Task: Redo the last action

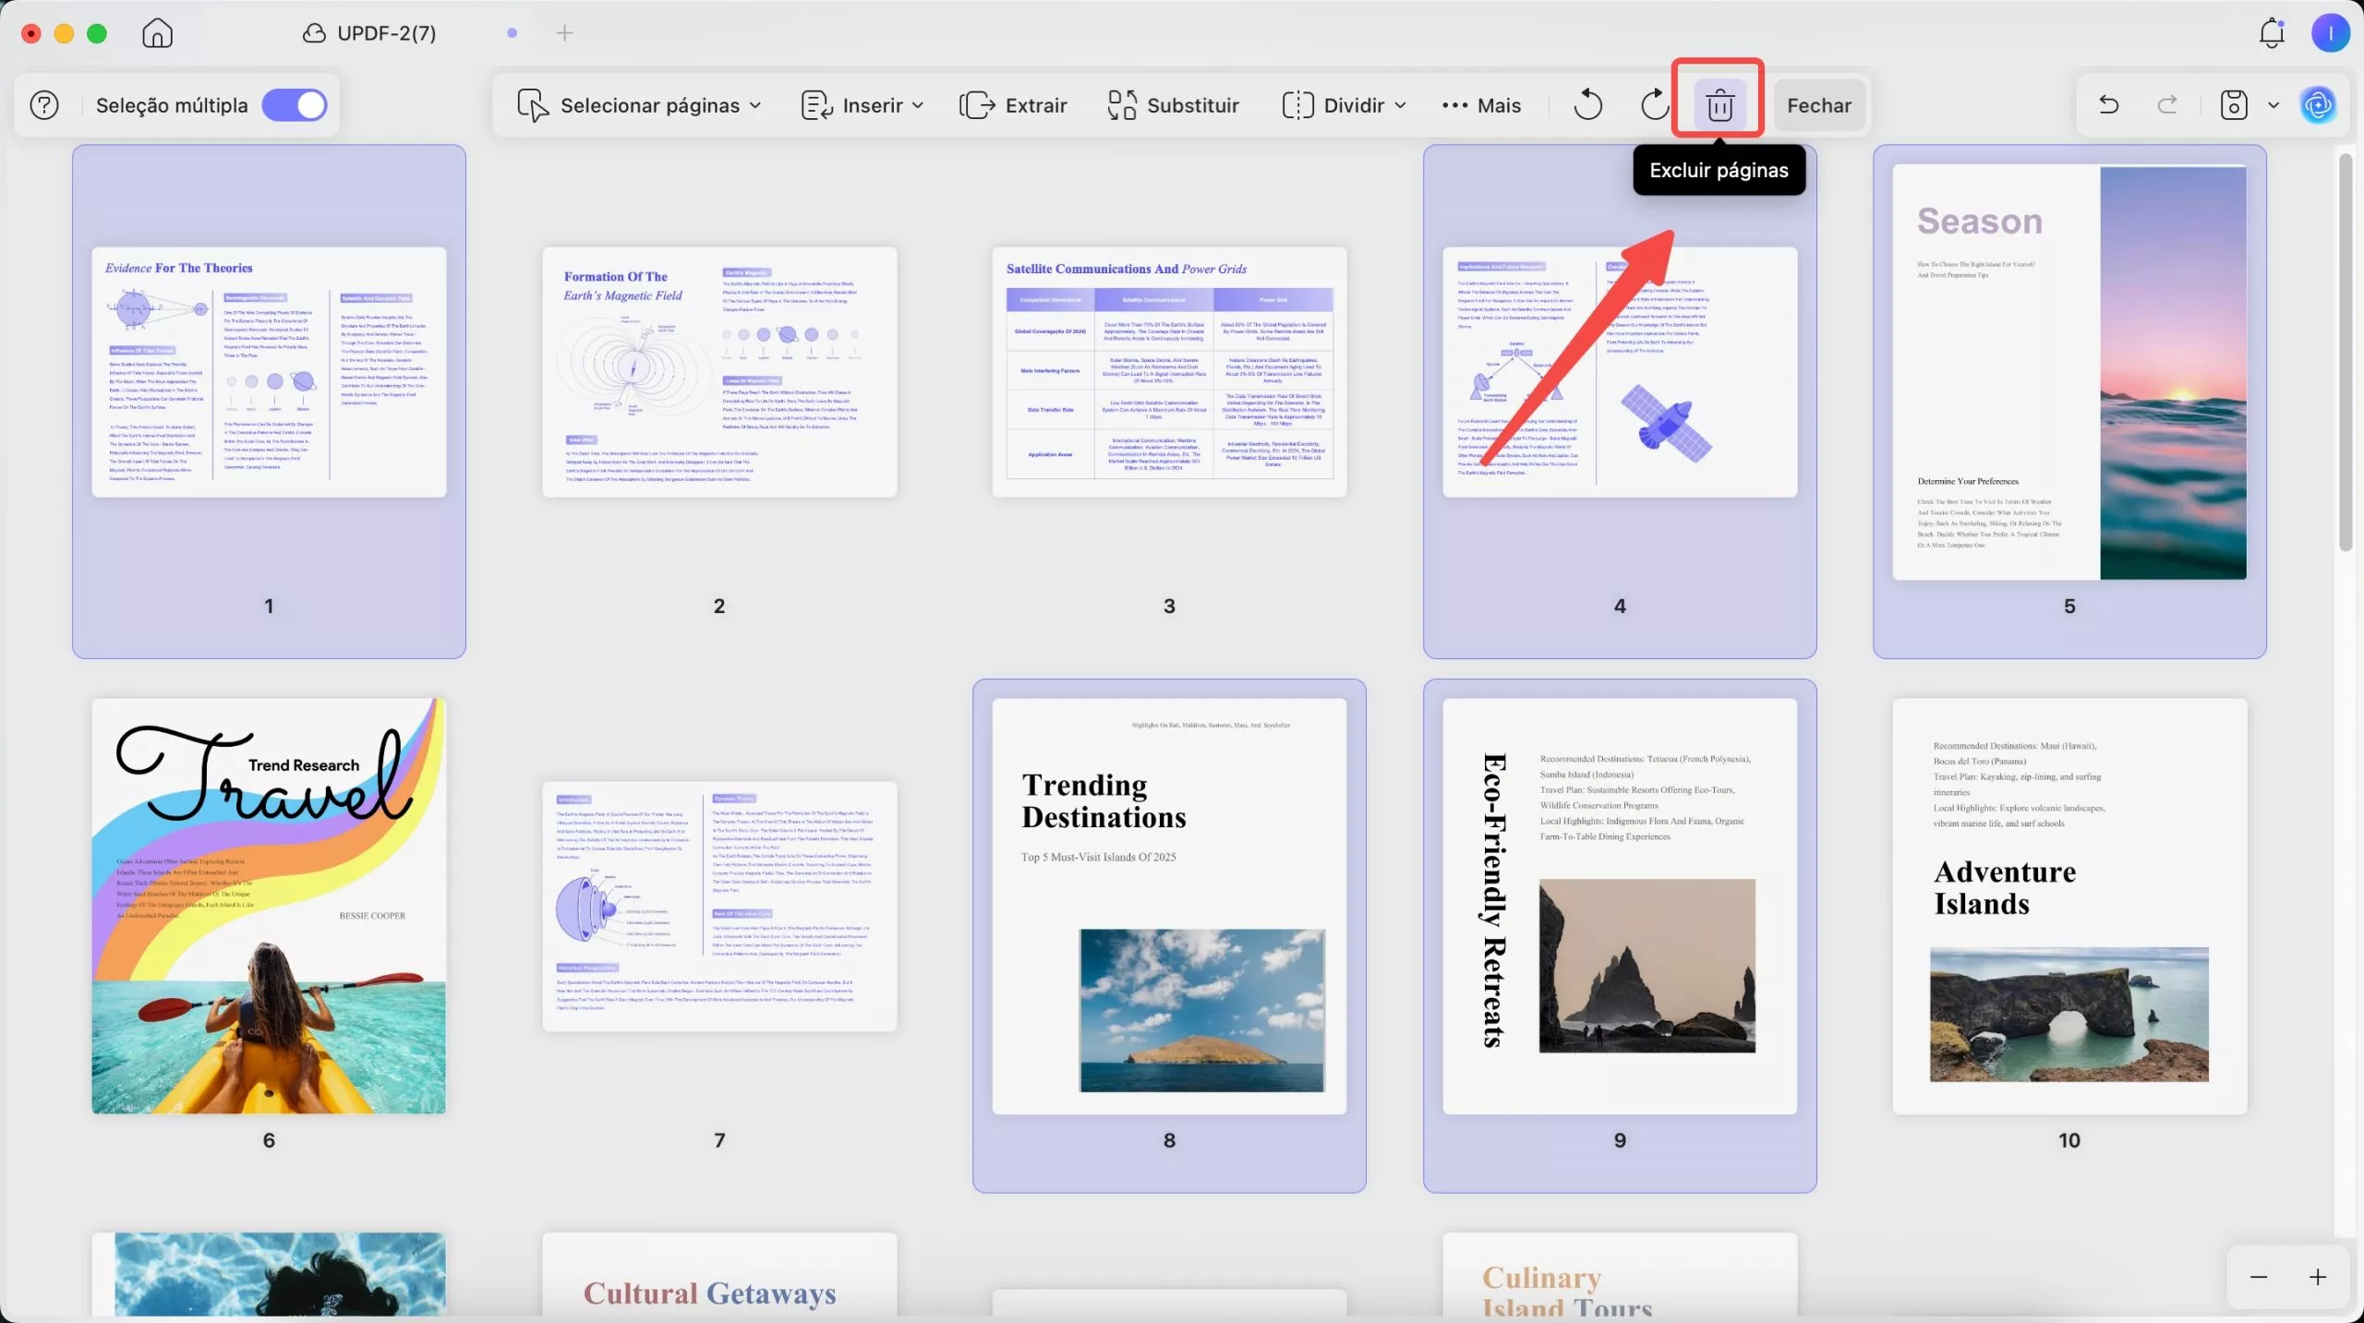Action: pos(2167,104)
